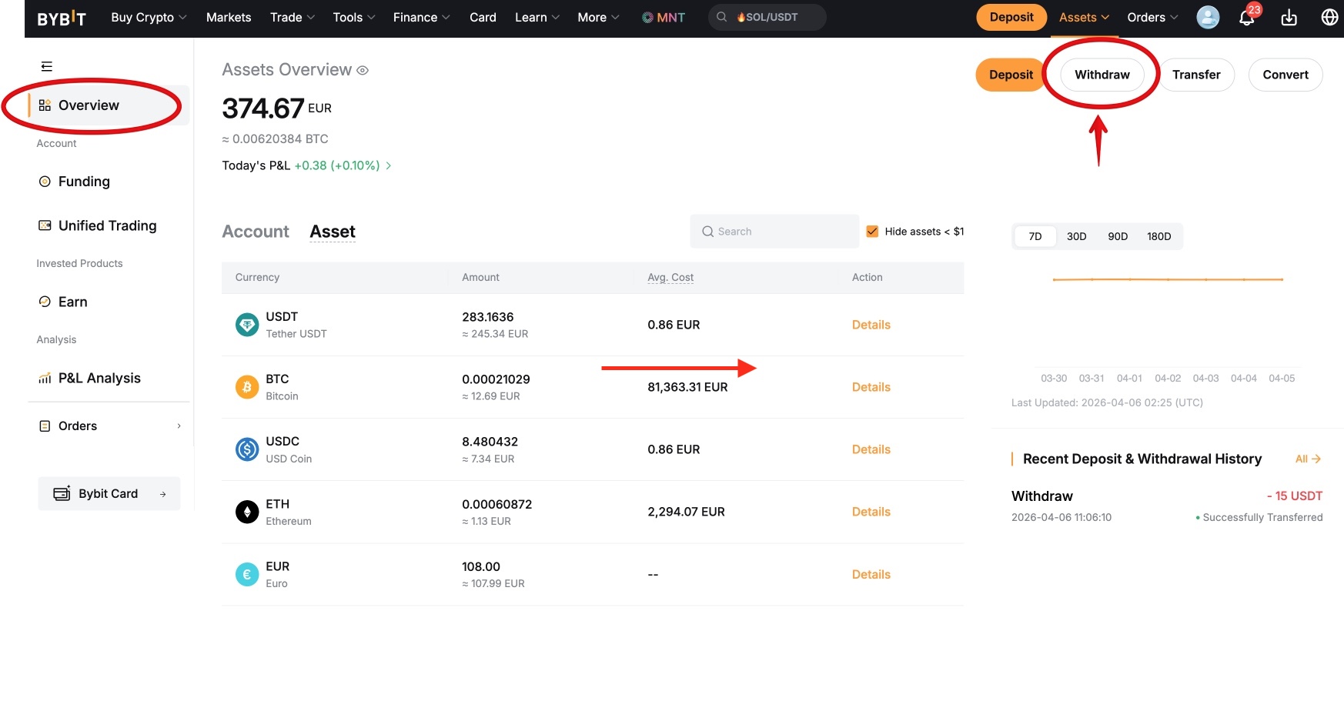
Task: Open the notifications bell
Action: [x=1247, y=17]
